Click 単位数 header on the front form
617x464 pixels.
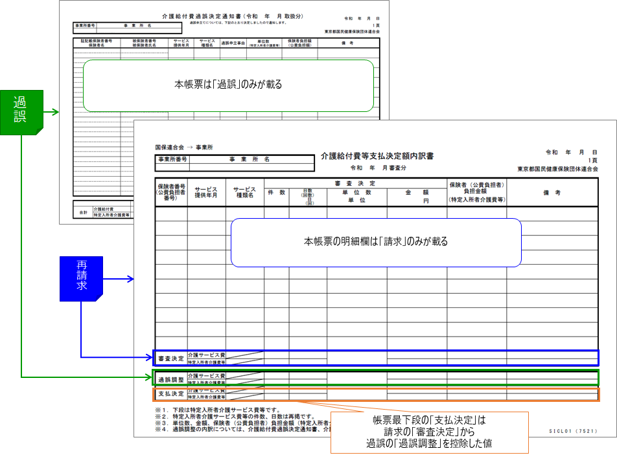356,192
